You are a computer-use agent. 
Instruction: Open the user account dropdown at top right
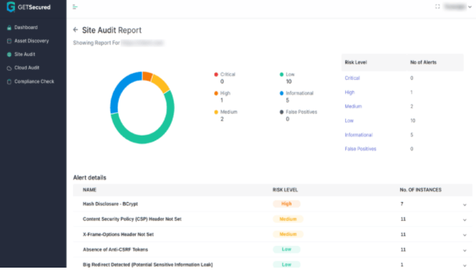click(x=458, y=6)
